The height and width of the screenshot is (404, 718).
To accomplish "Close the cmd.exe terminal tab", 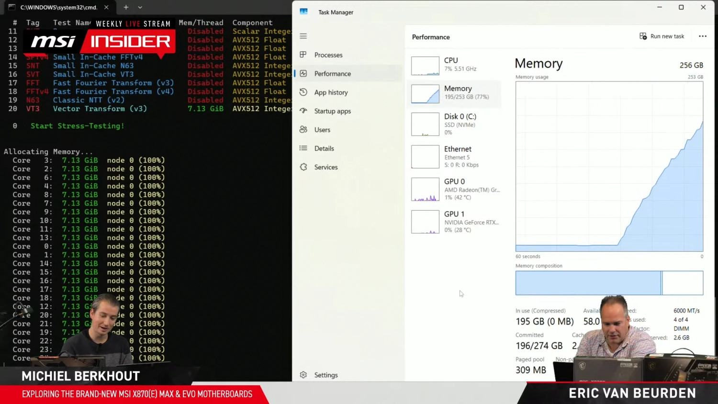I will click(106, 7).
